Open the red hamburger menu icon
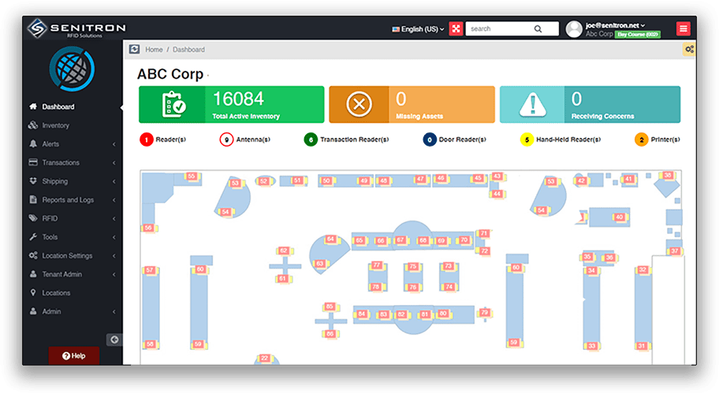 click(683, 29)
